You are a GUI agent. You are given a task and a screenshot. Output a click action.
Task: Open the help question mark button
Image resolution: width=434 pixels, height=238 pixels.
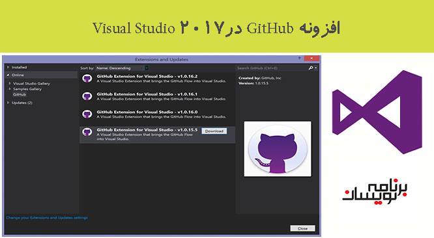[x=299, y=59]
